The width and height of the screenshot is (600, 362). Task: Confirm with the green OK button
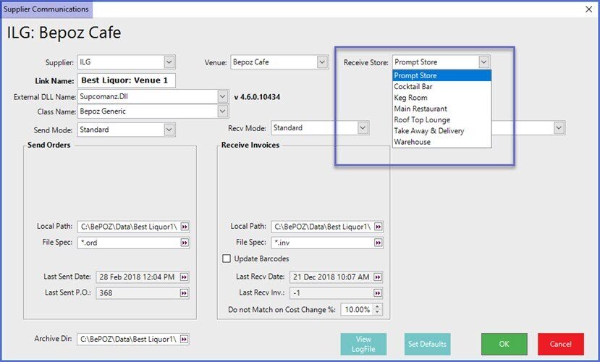point(504,344)
